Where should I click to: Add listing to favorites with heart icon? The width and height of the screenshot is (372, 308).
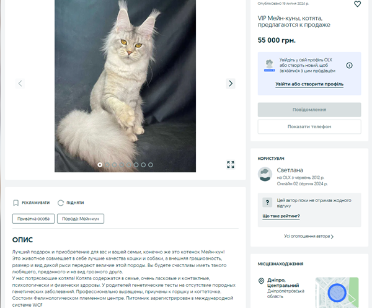pos(357,4)
